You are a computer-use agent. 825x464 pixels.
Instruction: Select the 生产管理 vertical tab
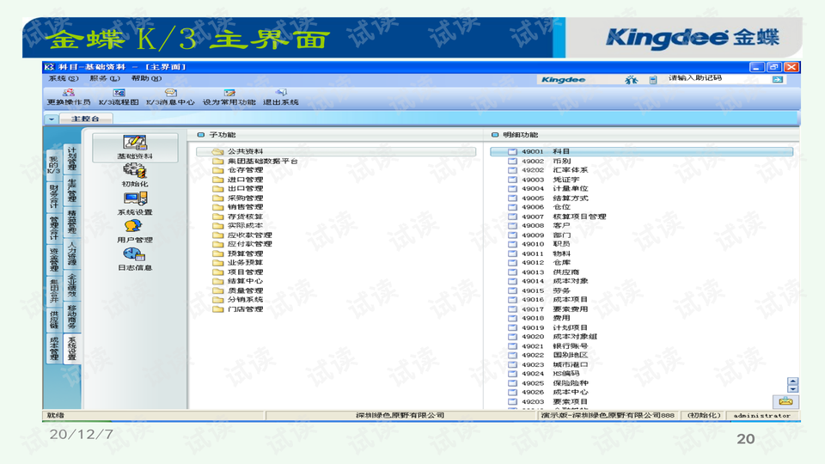click(72, 190)
